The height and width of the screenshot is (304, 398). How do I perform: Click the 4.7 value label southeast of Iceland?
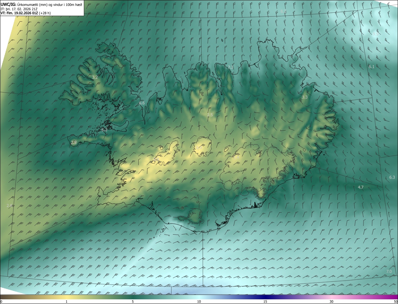[x=361, y=187]
